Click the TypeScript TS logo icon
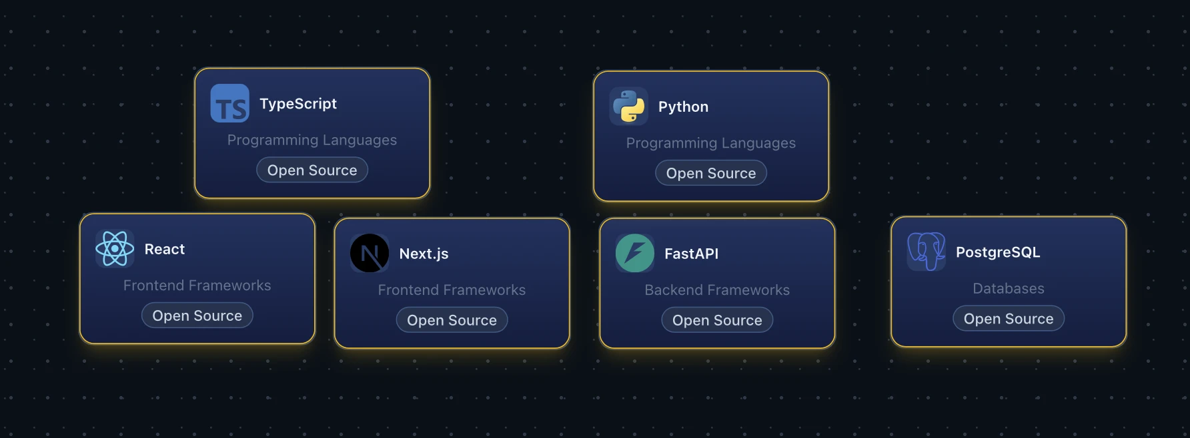 click(x=229, y=103)
